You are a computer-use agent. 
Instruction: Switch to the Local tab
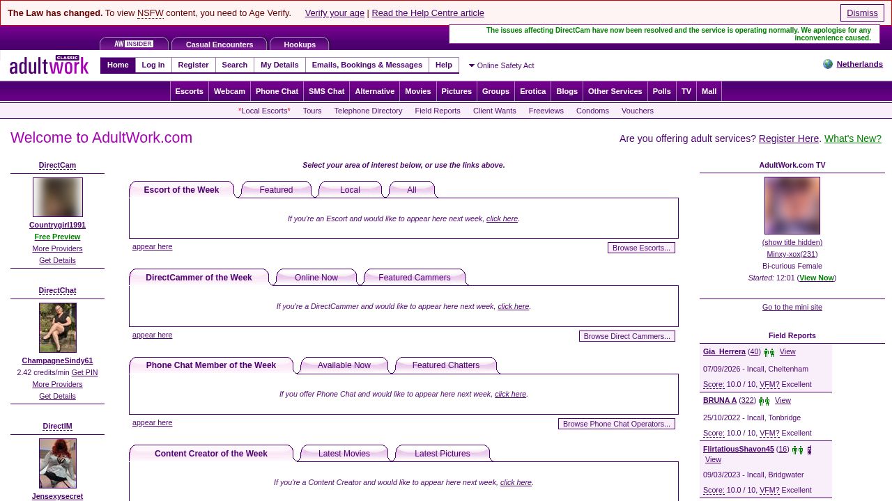point(350,190)
